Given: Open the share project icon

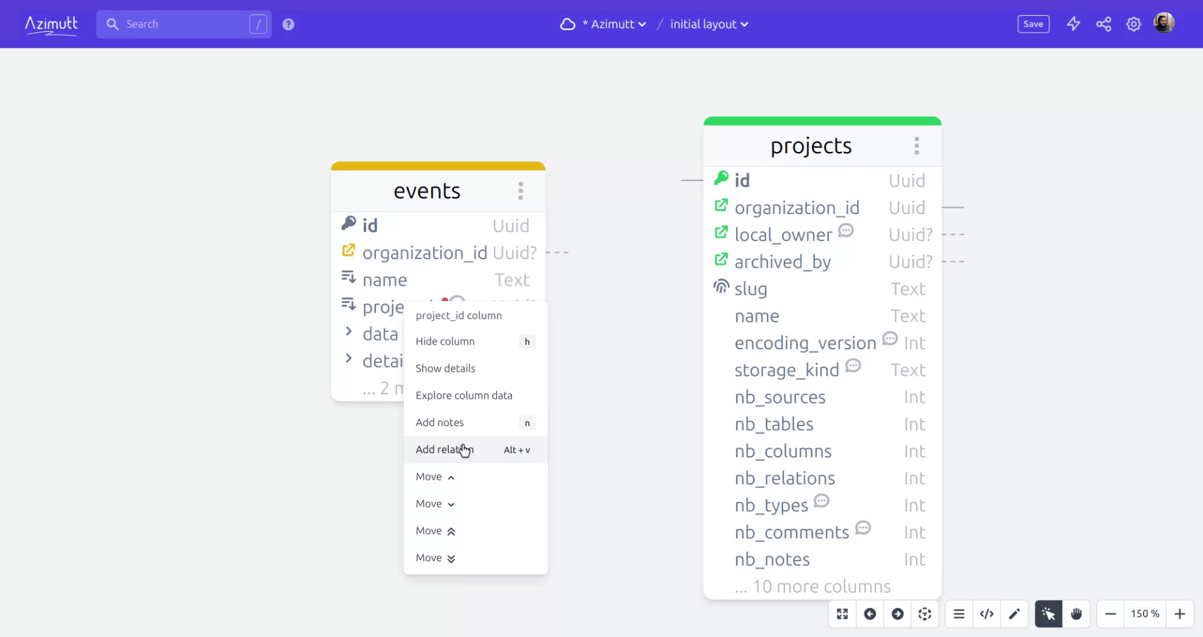Looking at the screenshot, I should click(1103, 24).
